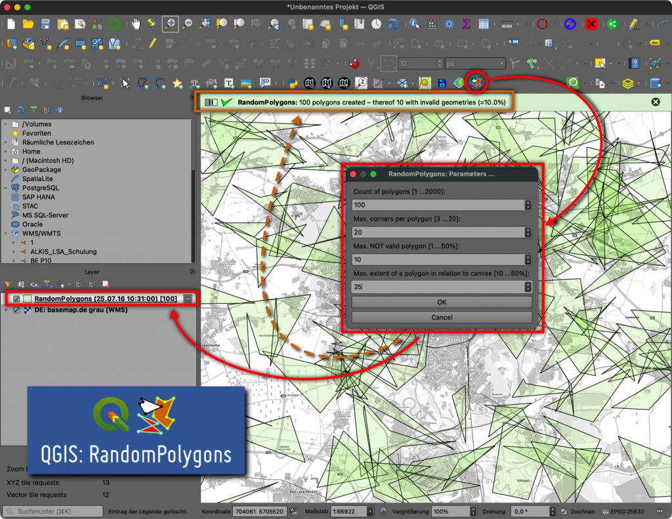Expand the Räumliche Lesezeichen entry
The image size is (672, 519).
[x=5, y=142]
